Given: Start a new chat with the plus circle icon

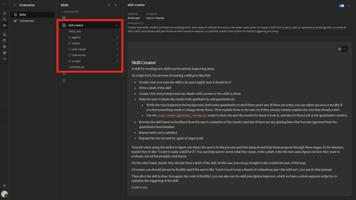Looking at the screenshot, I should point(5,13).
